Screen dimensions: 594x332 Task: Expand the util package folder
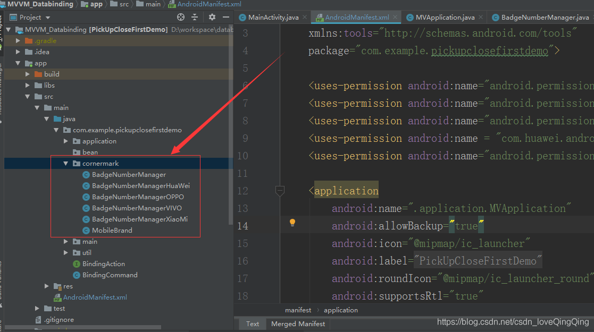[65, 252]
